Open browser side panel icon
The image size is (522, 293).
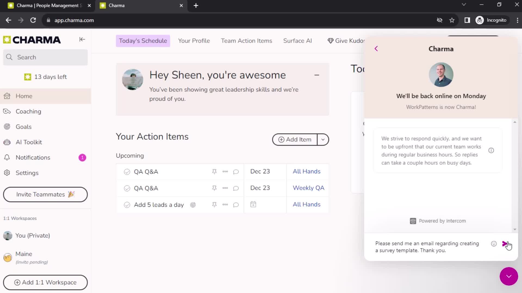click(467, 20)
